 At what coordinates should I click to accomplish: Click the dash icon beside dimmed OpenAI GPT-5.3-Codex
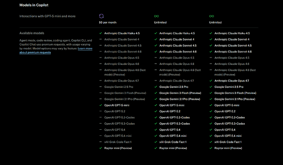pos(100,124)
